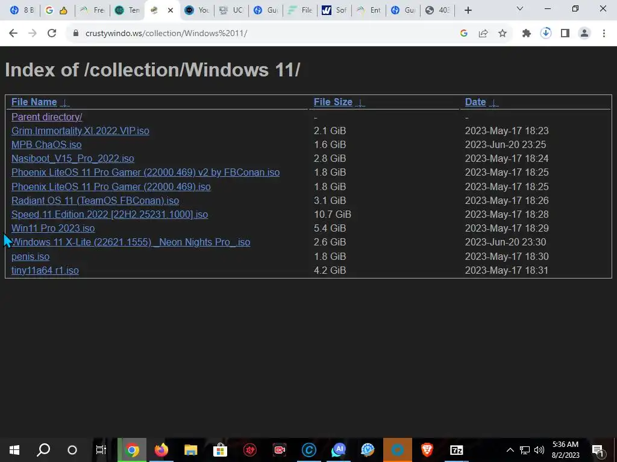Click the date 2023-Jun-20 23:25
The width and height of the screenshot is (617, 462).
click(506, 144)
